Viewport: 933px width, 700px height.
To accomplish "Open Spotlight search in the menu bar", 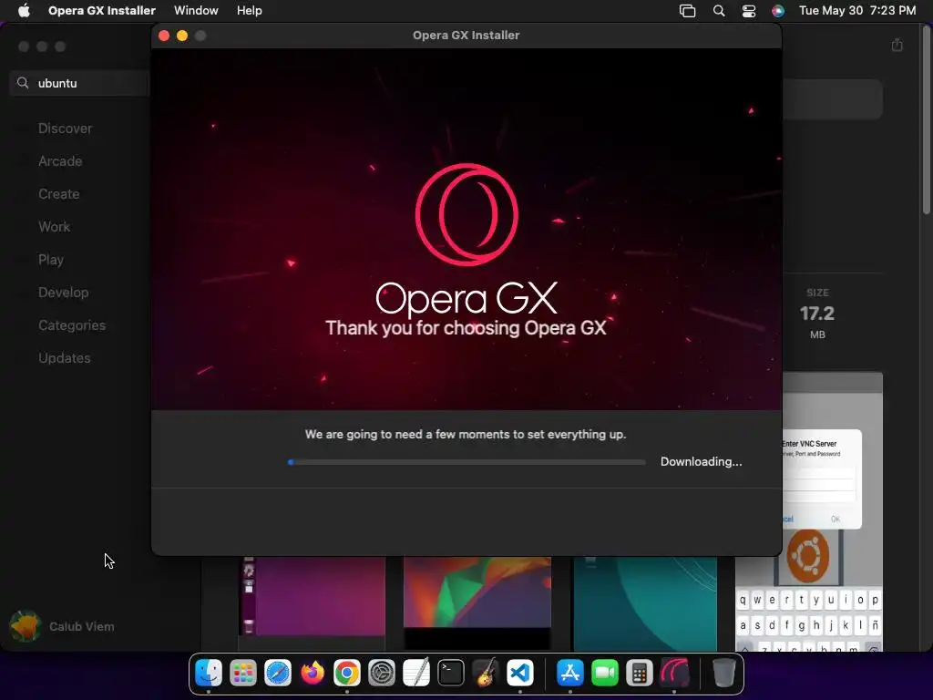I will 719,11.
